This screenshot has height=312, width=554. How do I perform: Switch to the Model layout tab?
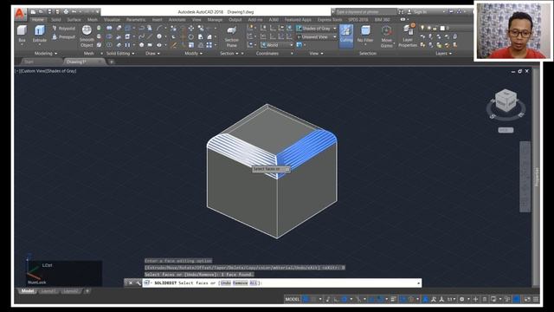coord(28,291)
